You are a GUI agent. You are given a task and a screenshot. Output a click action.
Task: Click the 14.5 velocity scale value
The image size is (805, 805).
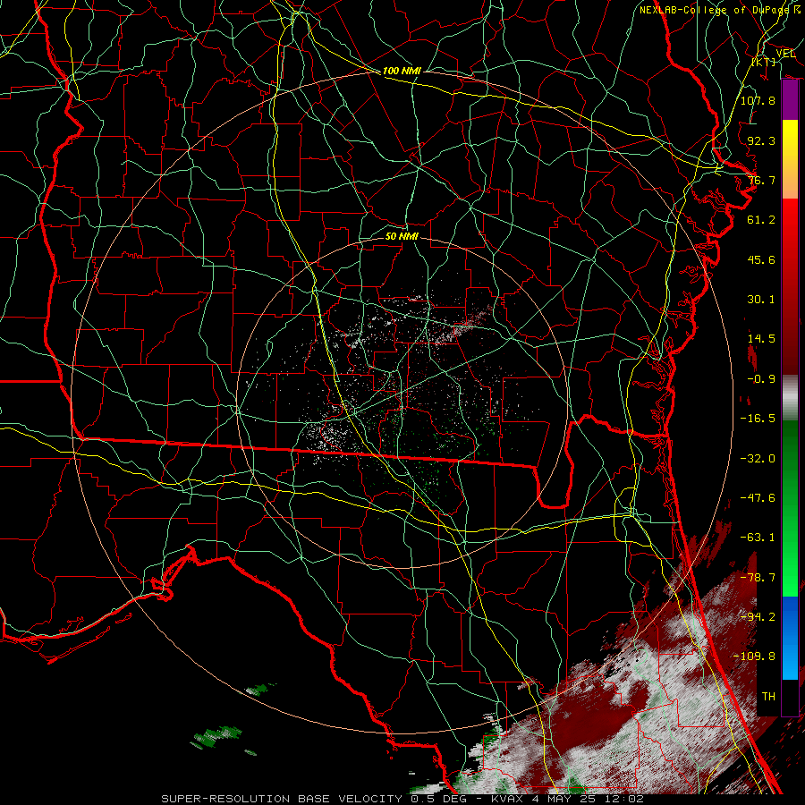761,339
